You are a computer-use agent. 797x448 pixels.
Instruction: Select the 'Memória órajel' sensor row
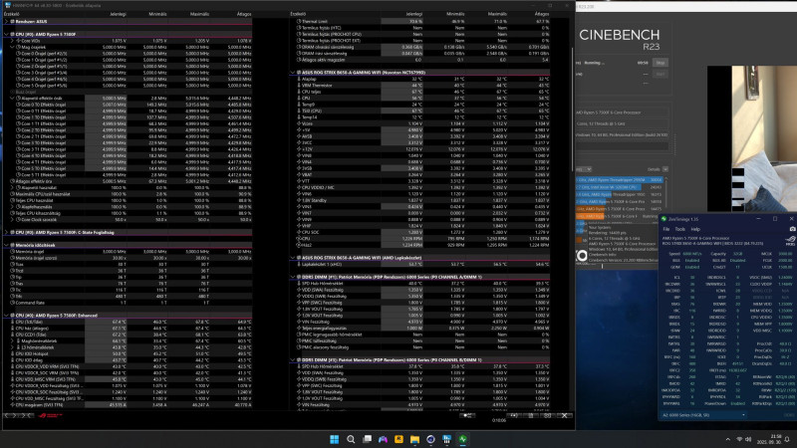[x=129, y=252]
